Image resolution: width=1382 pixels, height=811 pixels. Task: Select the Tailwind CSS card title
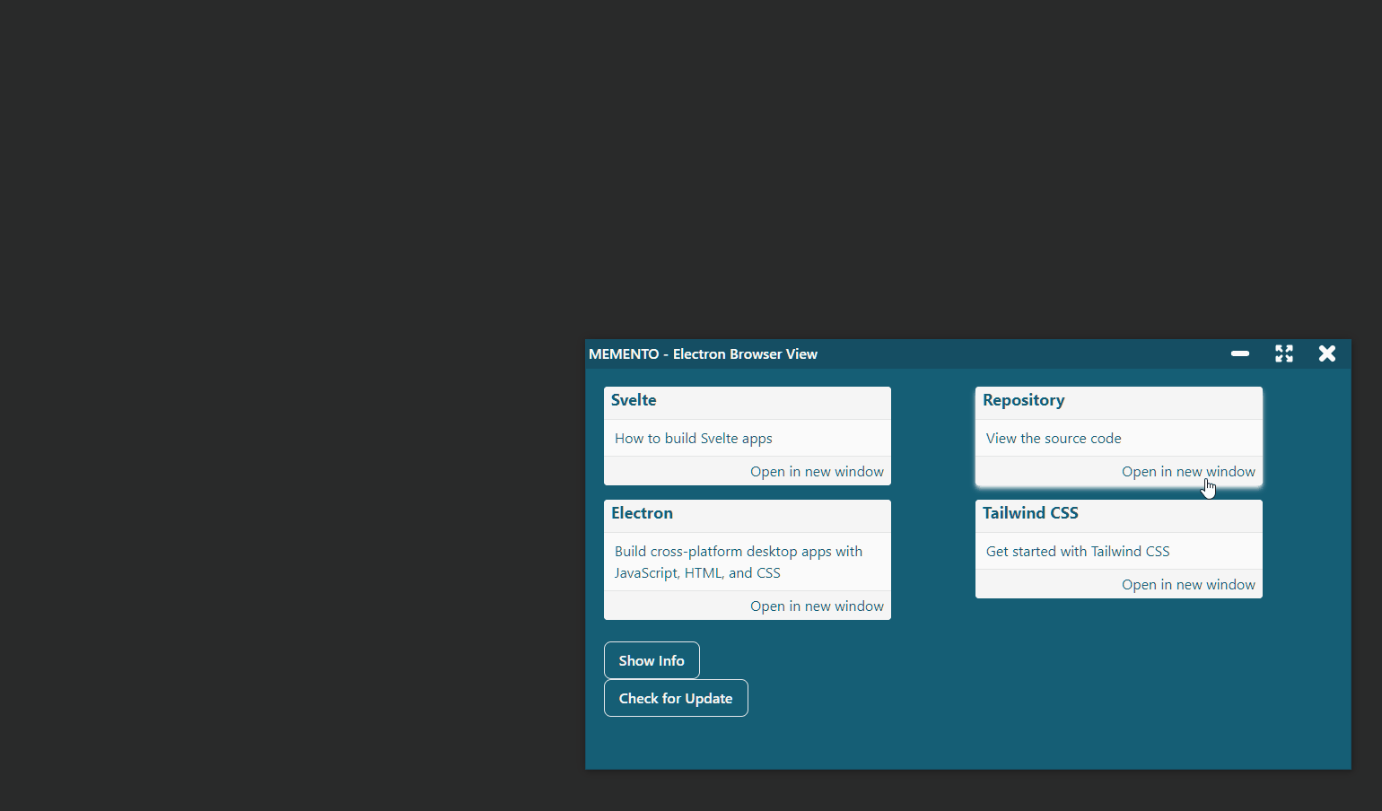[x=1030, y=513]
